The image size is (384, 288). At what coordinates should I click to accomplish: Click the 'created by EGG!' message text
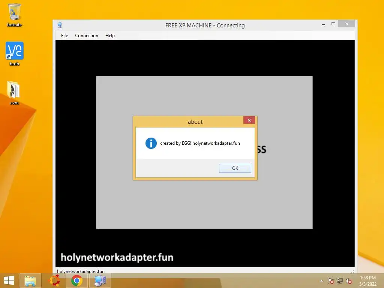point(200,143)
